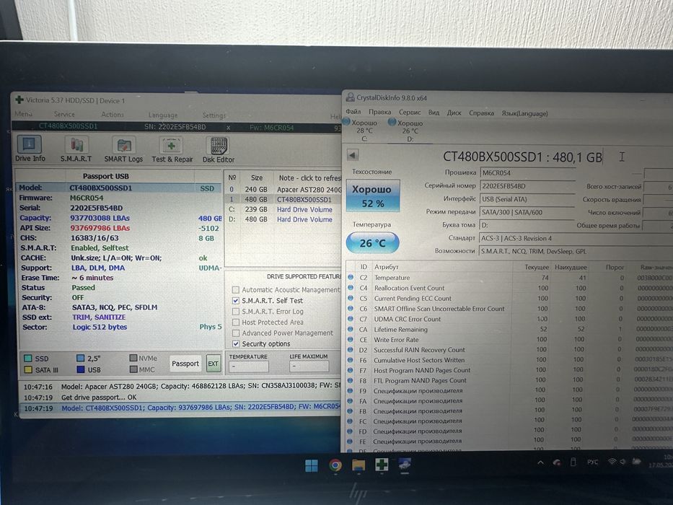Click the USB color legend swatch
This screenshot has width=673, height=505.
80,369
